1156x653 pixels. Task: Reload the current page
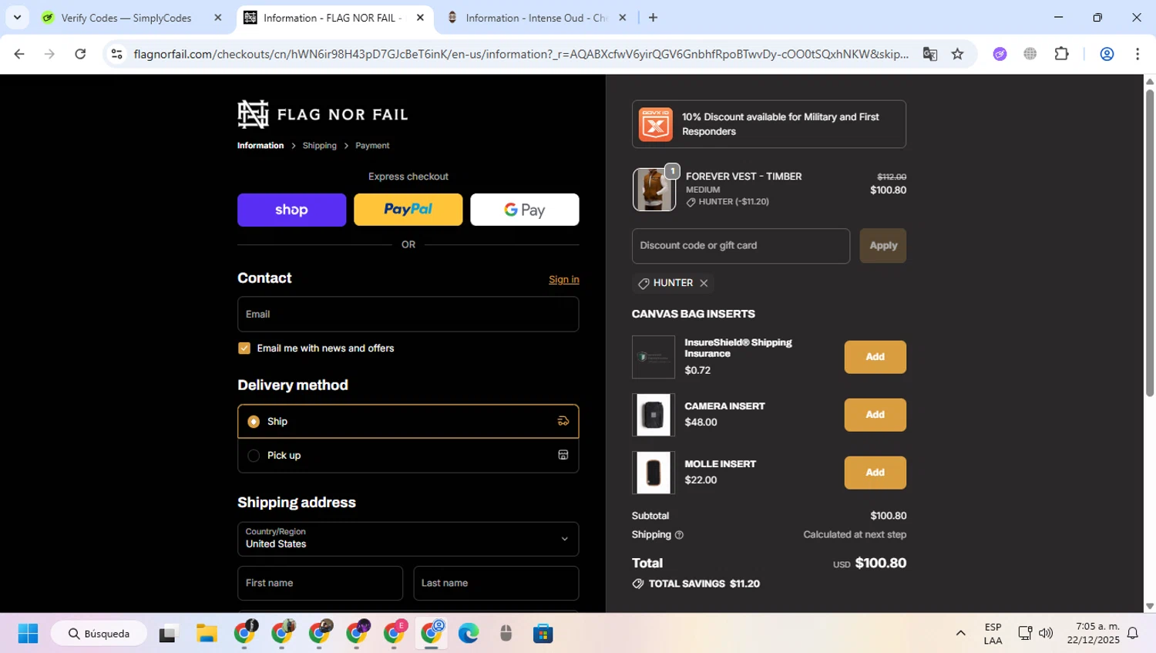[x=80, y=54]
